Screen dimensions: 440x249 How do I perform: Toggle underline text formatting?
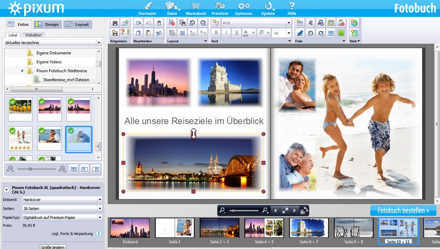[236, 33]
